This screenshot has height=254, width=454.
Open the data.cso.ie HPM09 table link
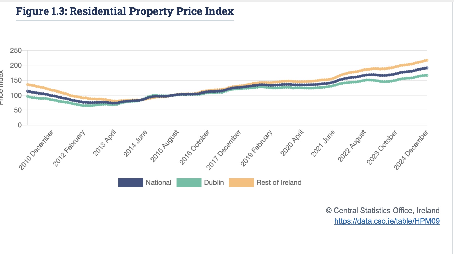pos(387,221)
